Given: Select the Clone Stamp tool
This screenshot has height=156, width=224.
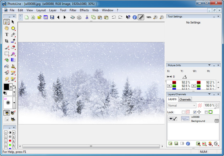Looking at the screenshot, I should click(x=13, y=66).
